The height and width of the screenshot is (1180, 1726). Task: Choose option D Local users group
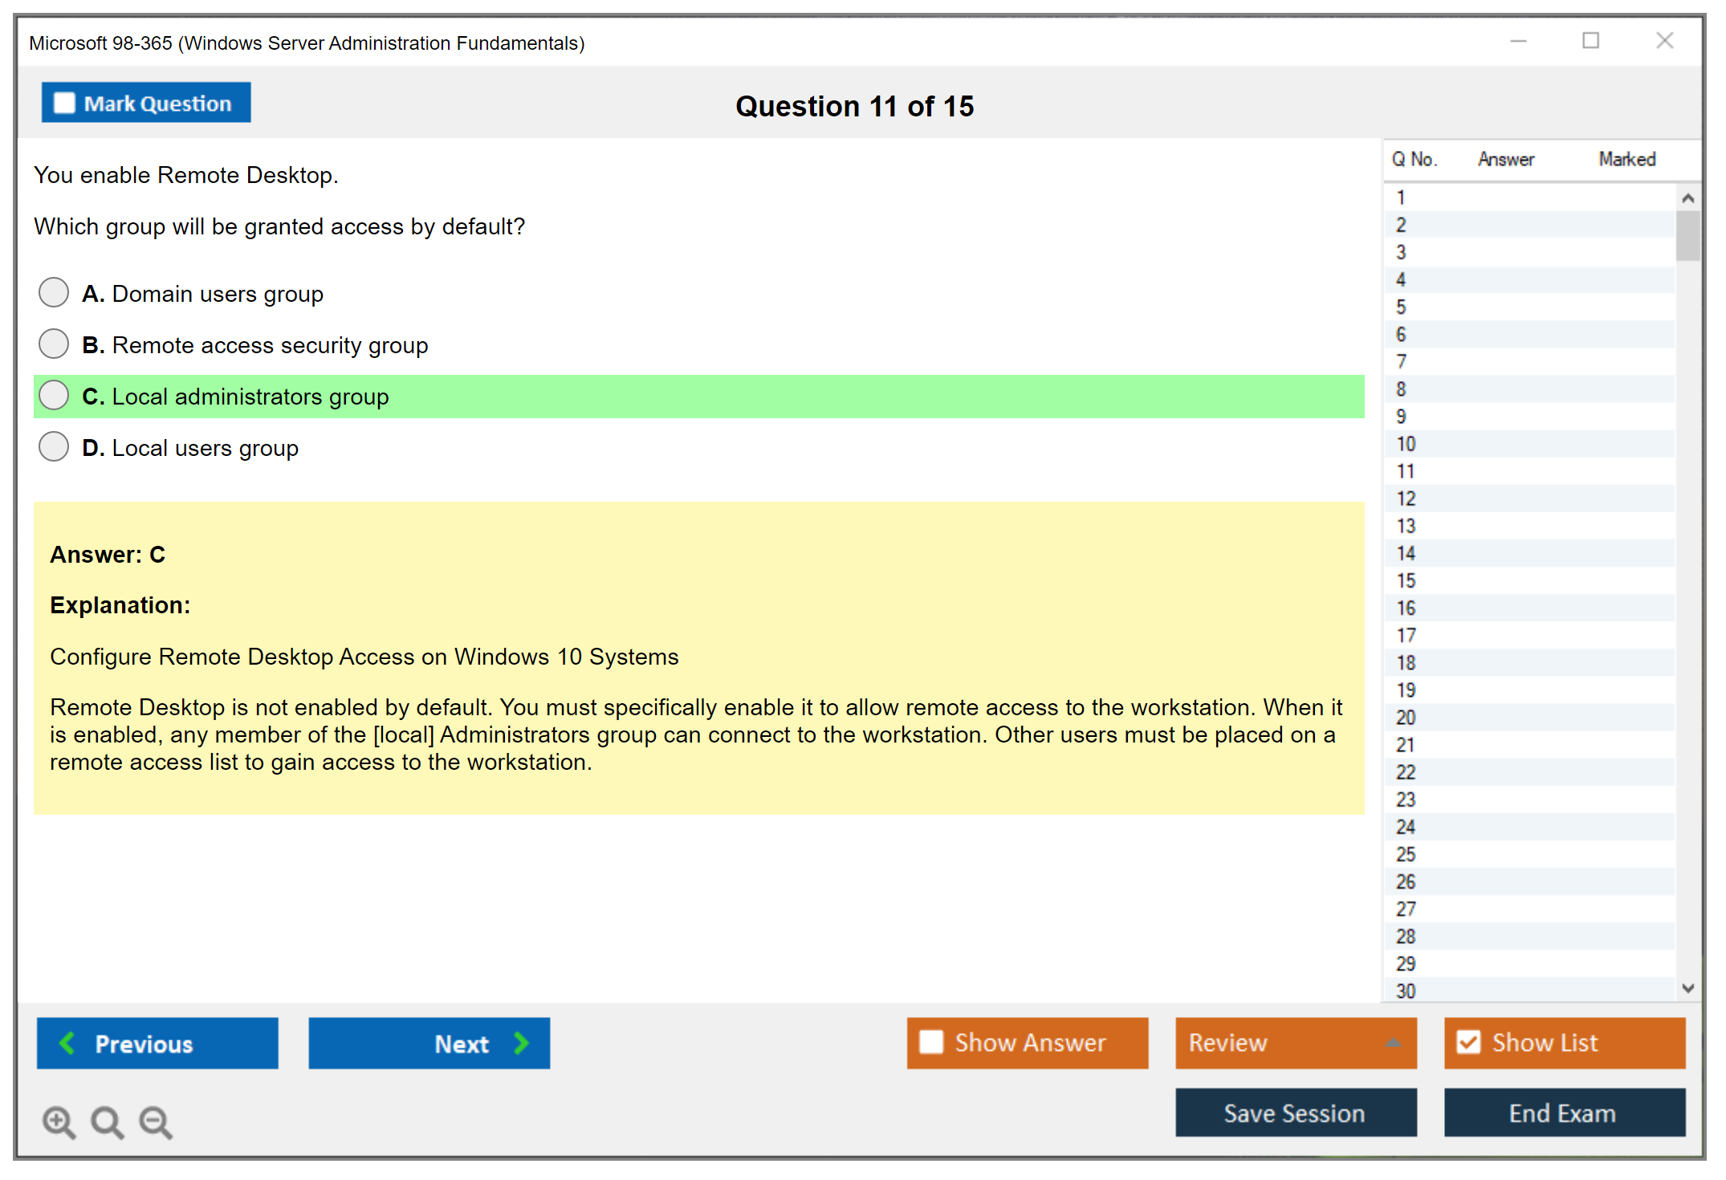point(54,447)
